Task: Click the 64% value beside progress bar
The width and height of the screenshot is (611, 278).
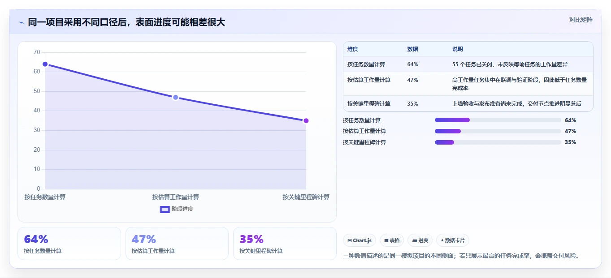Action: (570, 120)
